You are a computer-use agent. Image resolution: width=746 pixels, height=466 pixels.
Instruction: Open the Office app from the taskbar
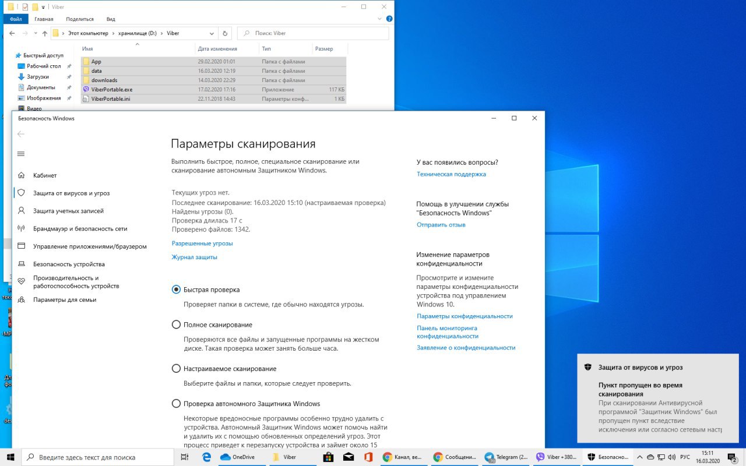368,457
